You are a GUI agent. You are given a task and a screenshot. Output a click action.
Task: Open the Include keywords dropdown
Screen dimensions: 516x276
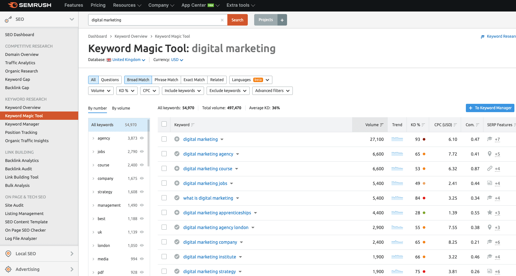pos(183,91)
